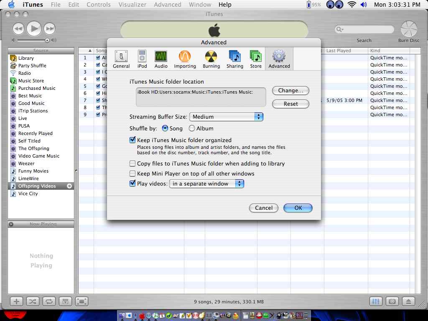Select the Vice City playlist
This screenshot has height=321, width=428.
[x=41, y=194]
